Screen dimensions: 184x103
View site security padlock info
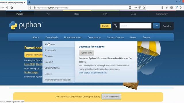coord(34,8)
